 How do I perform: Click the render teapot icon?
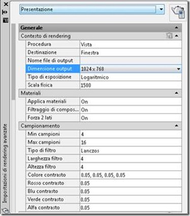(178, 12)
